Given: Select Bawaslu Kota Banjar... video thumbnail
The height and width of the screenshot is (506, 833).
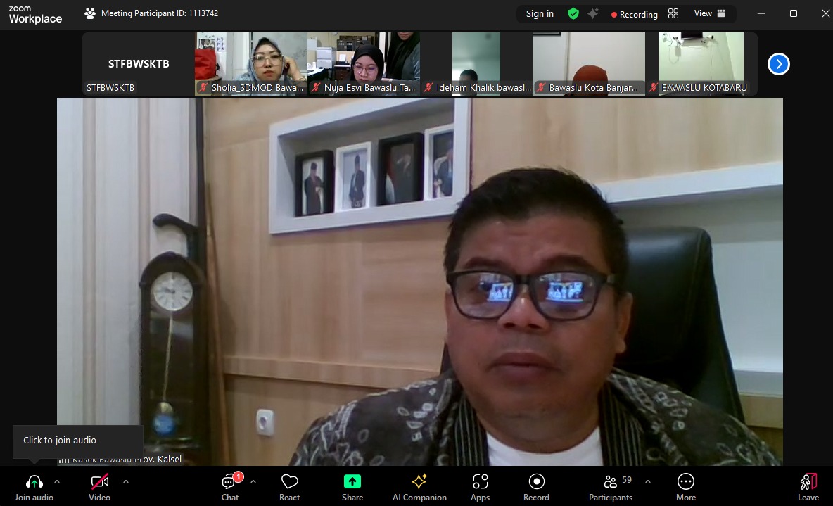Looking at the screenshot, I should point(589,64).
